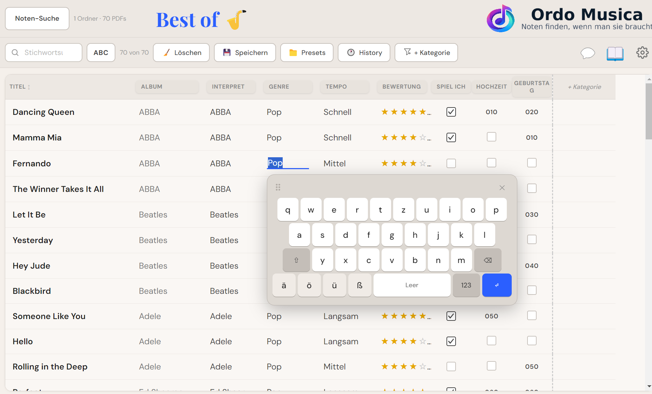The height and width of the screenshot is (394, 652).
Task: Check Geburtstag for Fernando
Action: point(532,163)
